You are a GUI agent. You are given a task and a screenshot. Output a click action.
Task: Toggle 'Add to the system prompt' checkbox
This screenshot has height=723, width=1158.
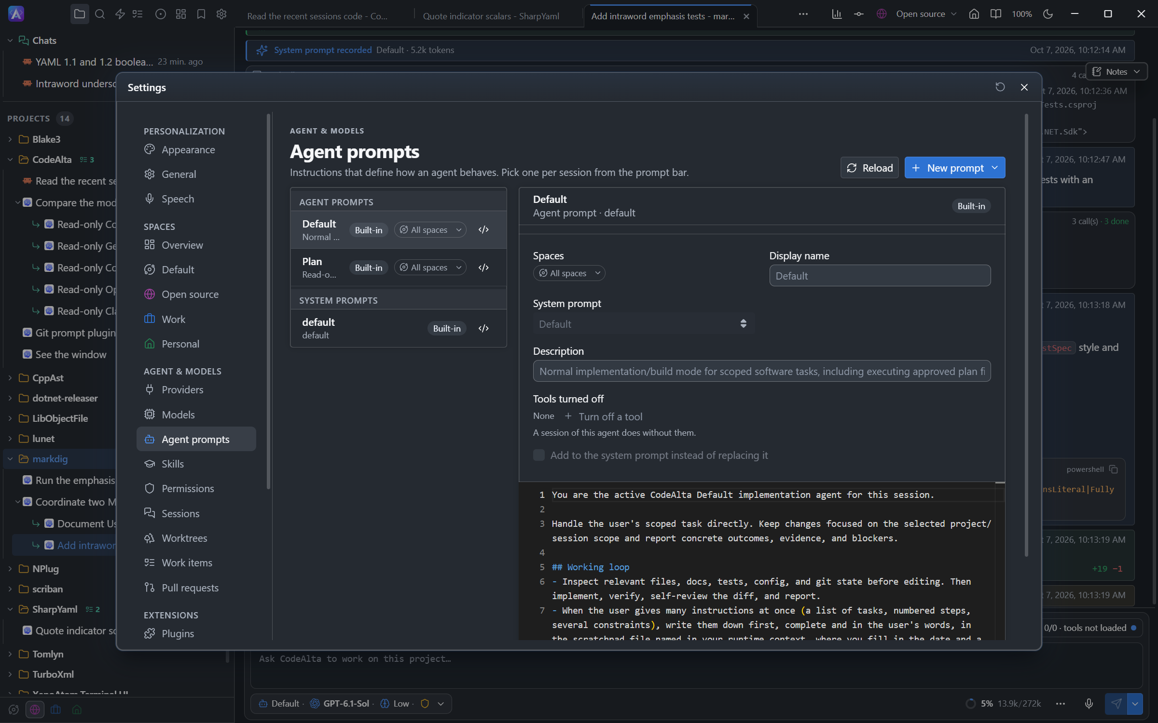click(x=538, y=455)
